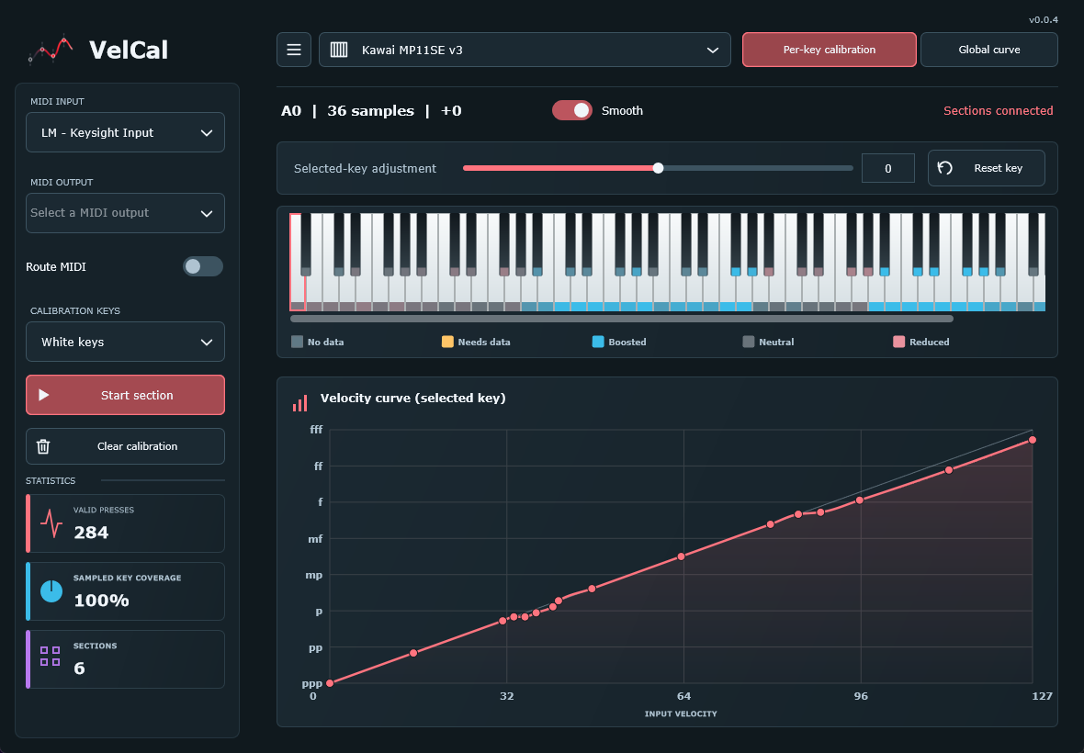Click the Reset key button
1084x753 pixels.
coord(987,168)
